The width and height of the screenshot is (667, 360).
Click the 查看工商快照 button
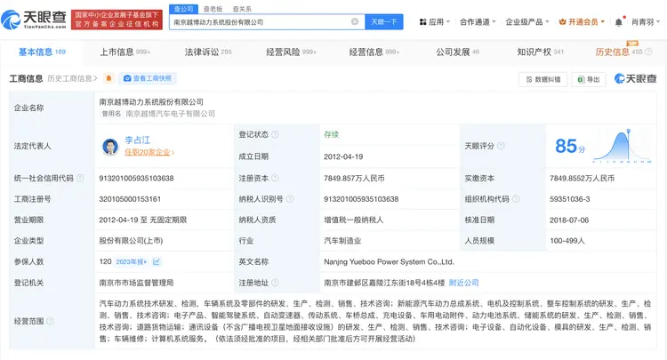click(148, 78)
